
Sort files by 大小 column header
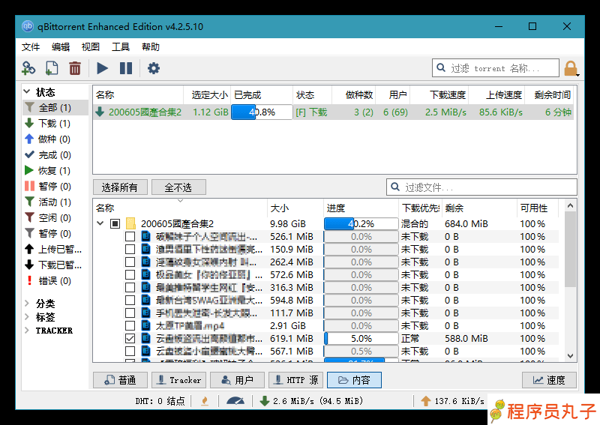[x=295, y=208]
